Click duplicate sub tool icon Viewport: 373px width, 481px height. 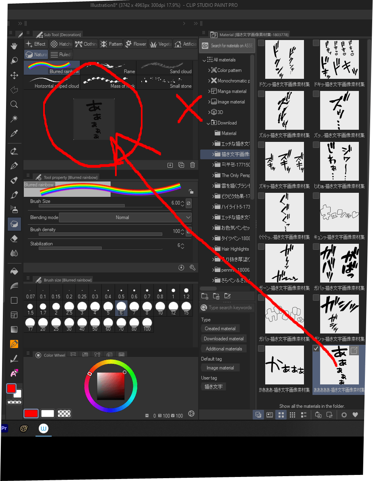(x=181, y=165)
